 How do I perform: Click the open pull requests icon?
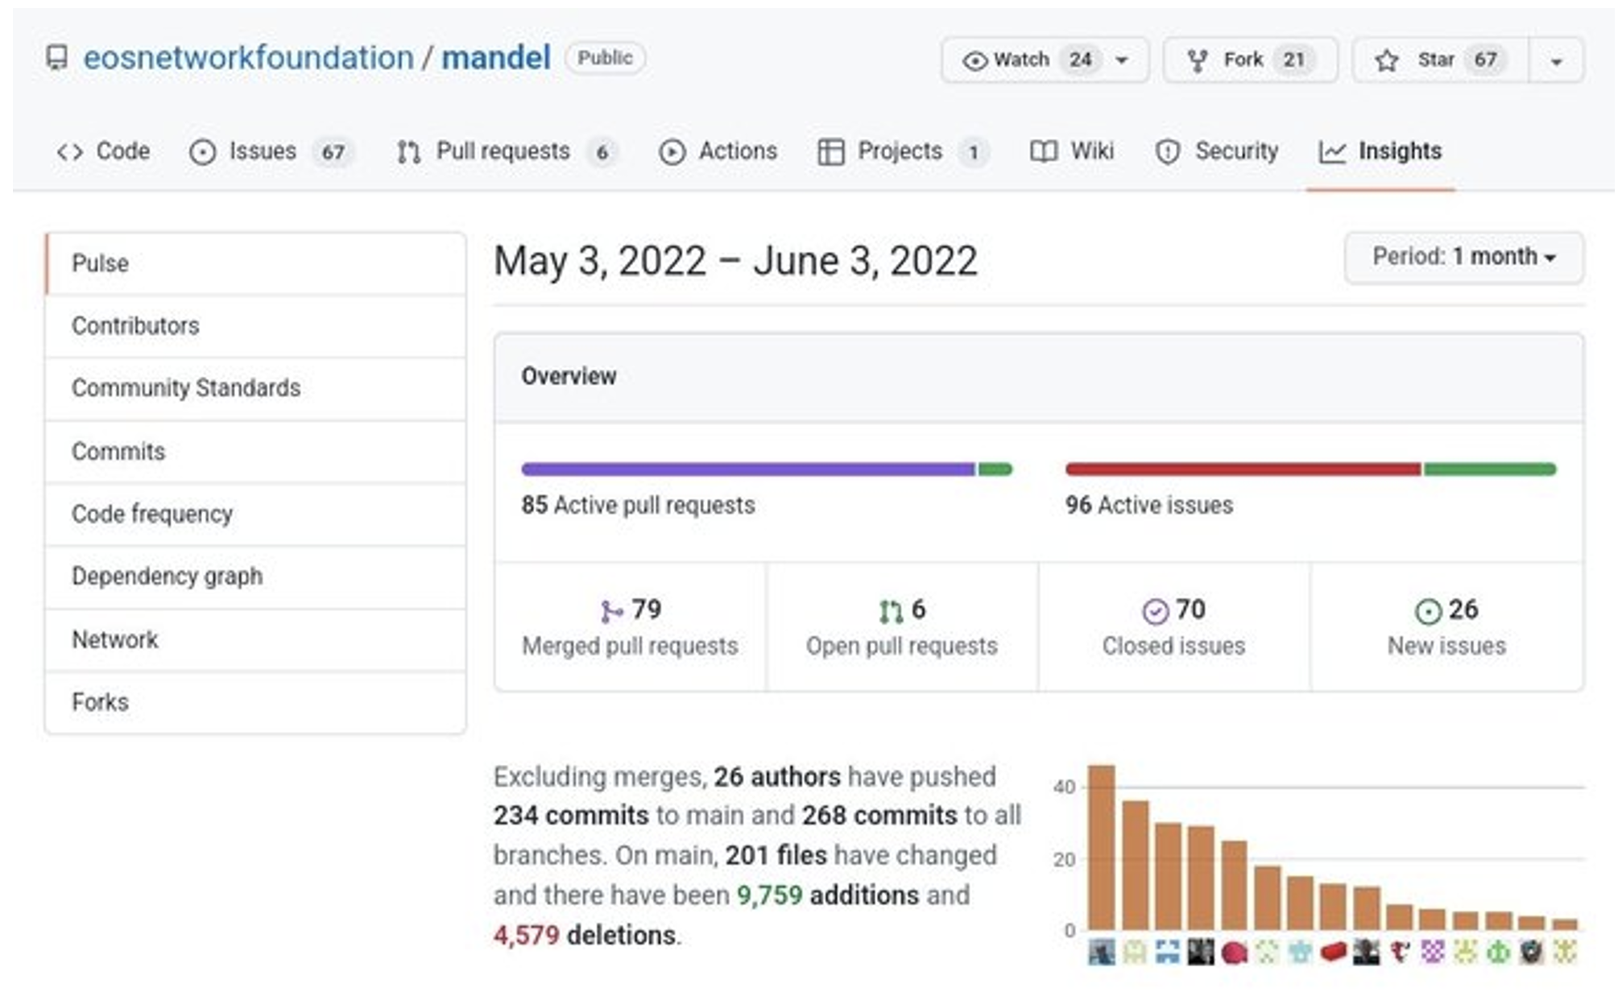point(890,612)
